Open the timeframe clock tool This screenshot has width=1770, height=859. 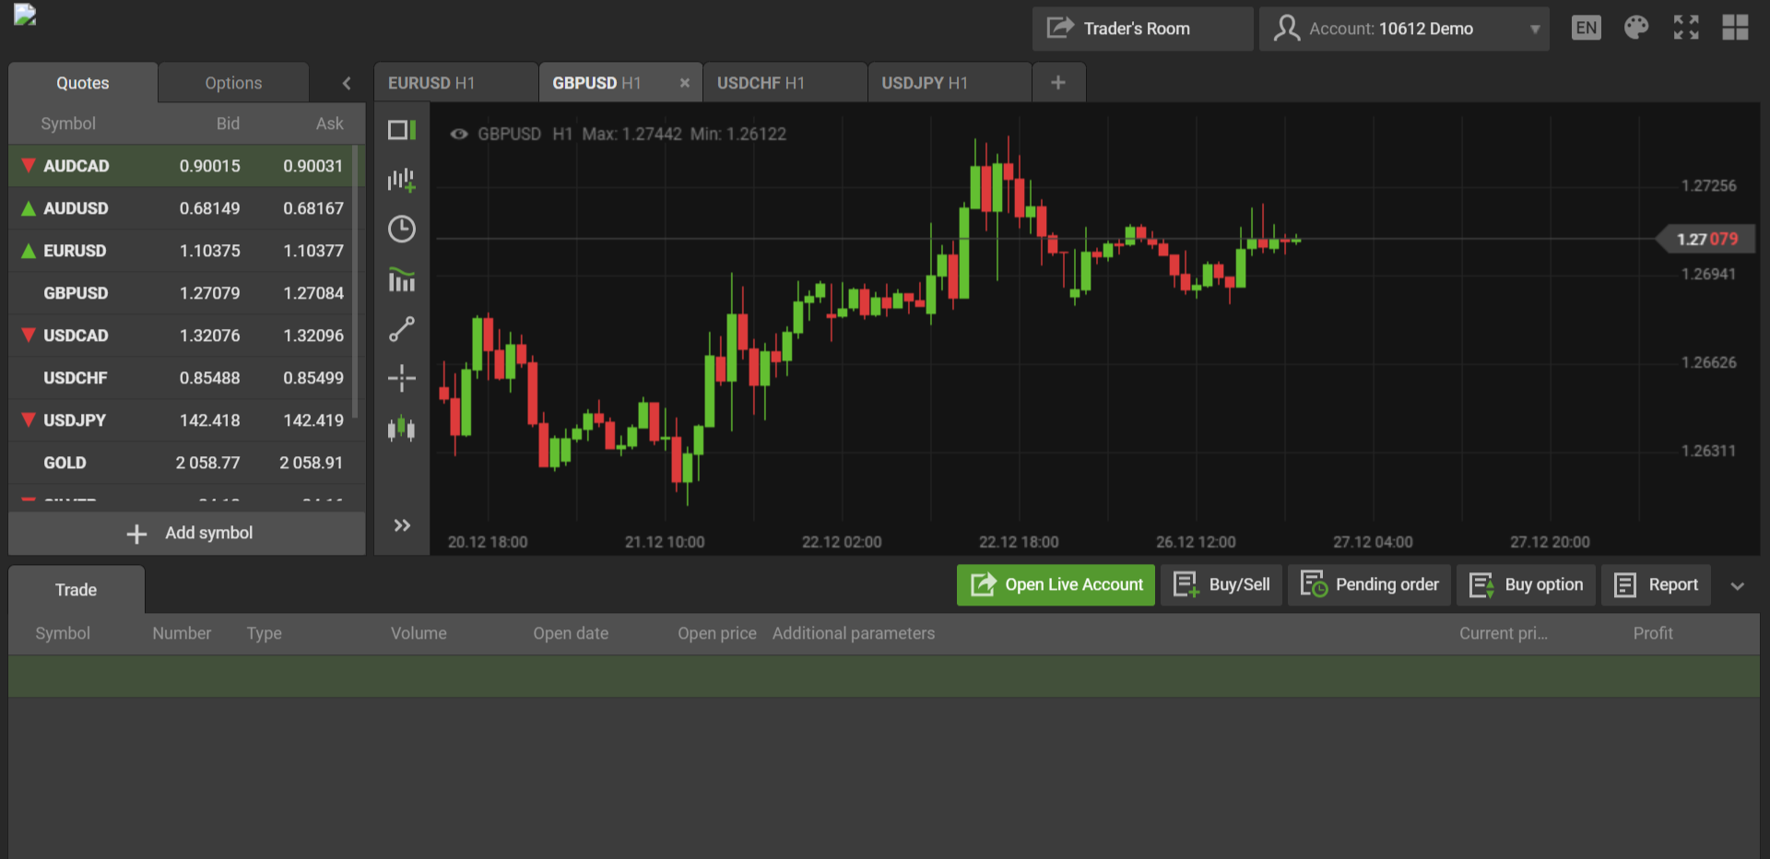tap(402, 229)
